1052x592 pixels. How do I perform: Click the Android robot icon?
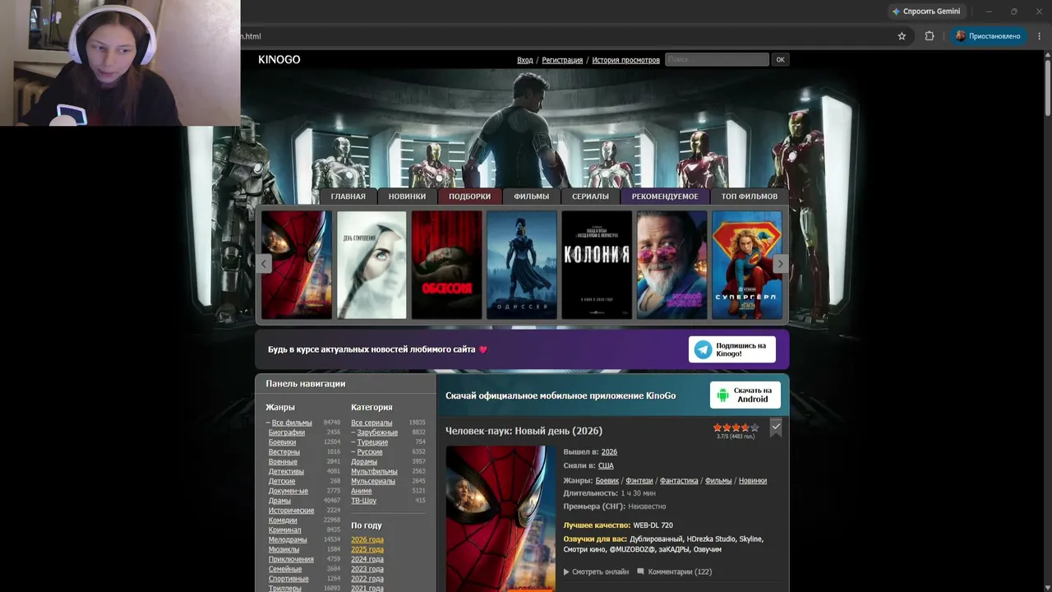(723, 395)
